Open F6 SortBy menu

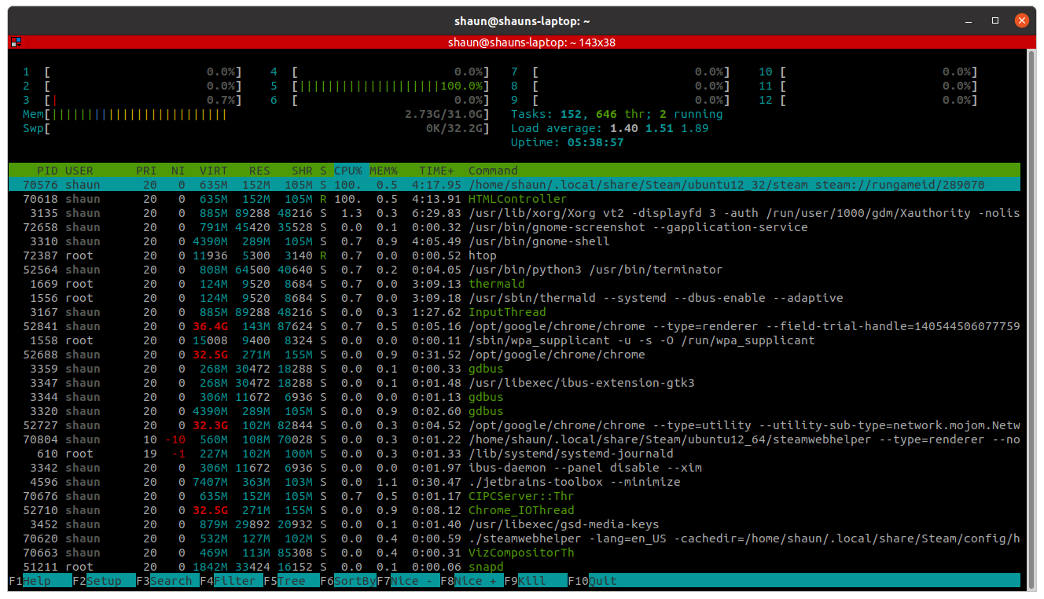pos(347,581)
